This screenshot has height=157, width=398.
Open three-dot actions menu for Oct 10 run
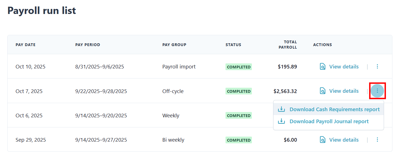(x=377, y=66)
